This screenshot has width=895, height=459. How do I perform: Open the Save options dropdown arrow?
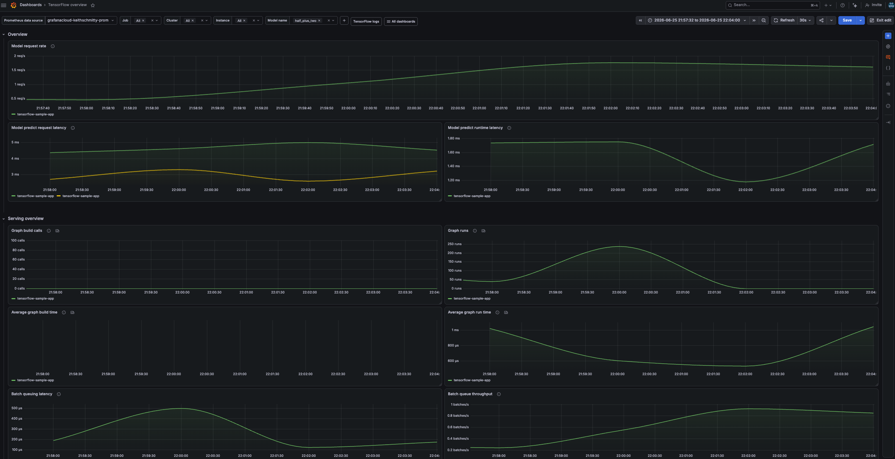(x=861, y=20)
